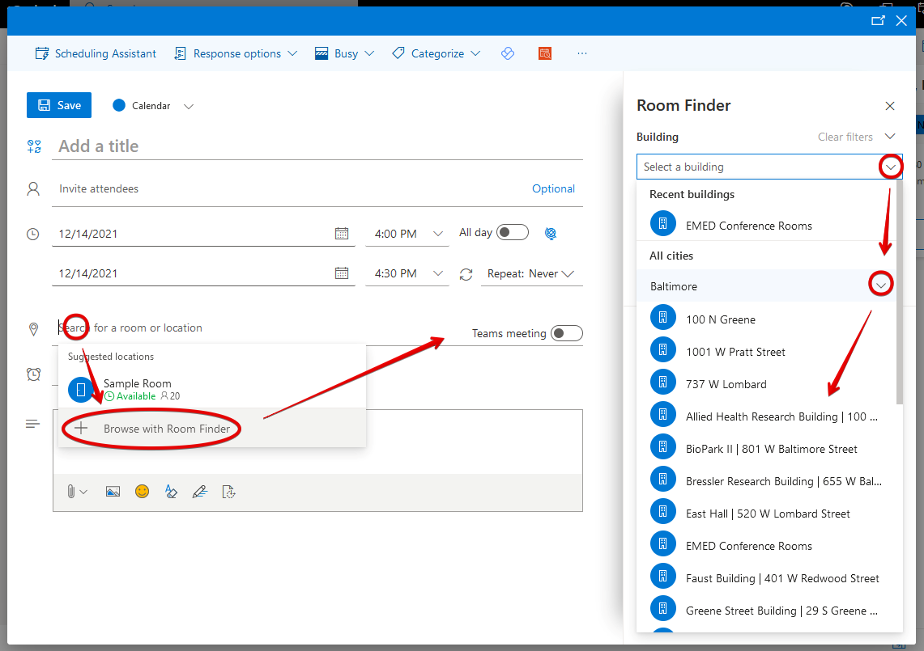Screen dimensions: 924x651
Task: Open Scheduling Assistant from the toolbar
Action: (96, 53)
